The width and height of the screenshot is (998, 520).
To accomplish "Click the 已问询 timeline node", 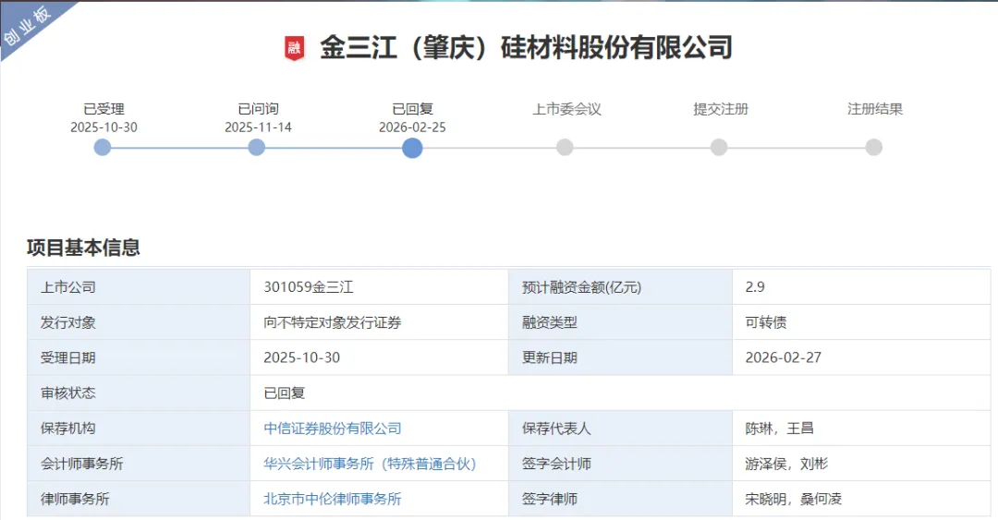I will click(x=257, y=148).
